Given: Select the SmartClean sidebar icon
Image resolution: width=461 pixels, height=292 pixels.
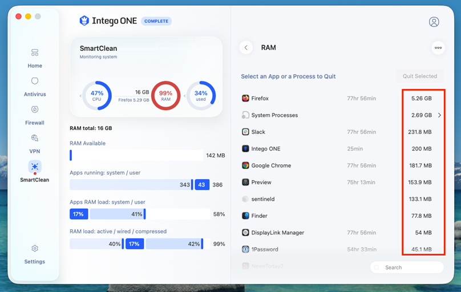Looking at the screenshot, I should coord(35,167).
